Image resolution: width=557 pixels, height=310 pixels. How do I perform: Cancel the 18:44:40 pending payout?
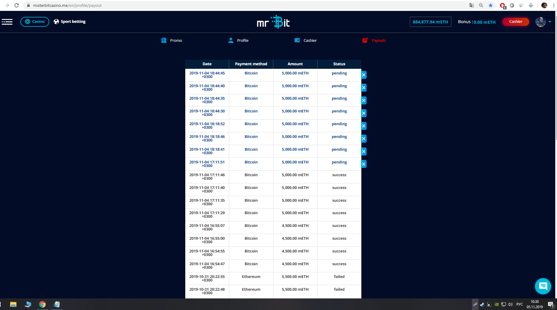click(x=364, y=88)
